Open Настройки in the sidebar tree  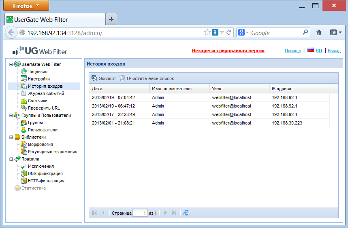(x=39, y=79)
